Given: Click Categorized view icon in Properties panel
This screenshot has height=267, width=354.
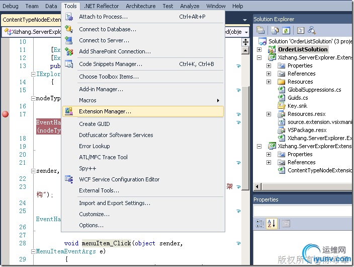Looking at the screenshot, I should coord(260,224).
